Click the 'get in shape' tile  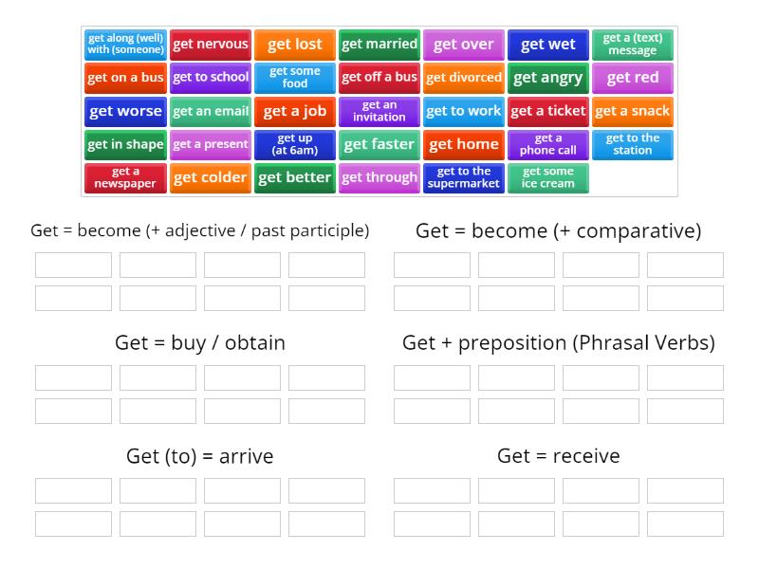125,144
